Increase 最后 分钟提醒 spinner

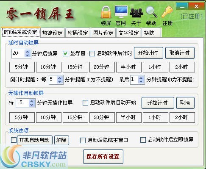coord(141,78)
